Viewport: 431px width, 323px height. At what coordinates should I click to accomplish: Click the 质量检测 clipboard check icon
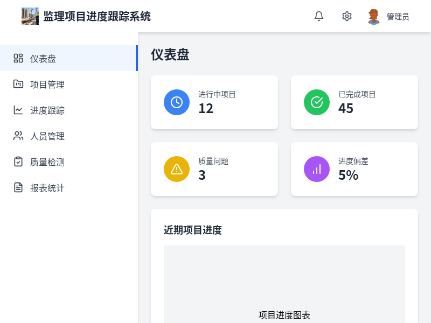[x=18, y=162]
